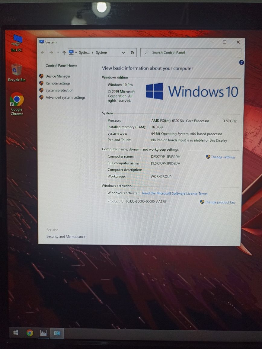
Task: Open Control Panel Home
Action: click(61, 66)
